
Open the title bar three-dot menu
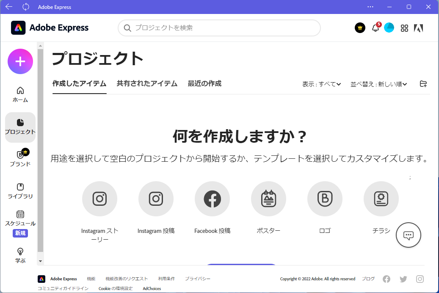coord(370,7)
